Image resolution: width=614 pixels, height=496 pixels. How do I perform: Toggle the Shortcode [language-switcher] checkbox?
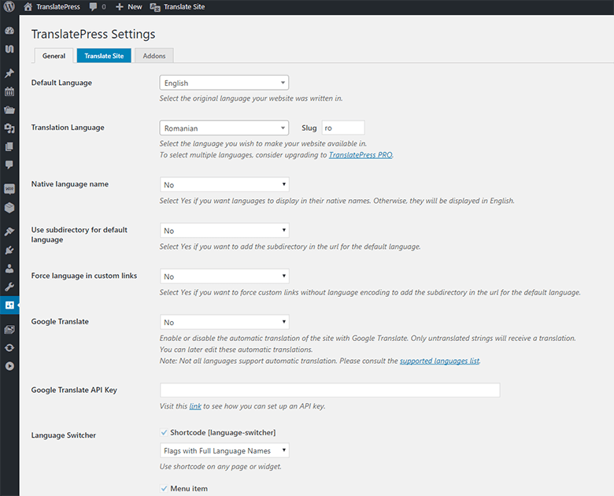[x=164, y=432]
